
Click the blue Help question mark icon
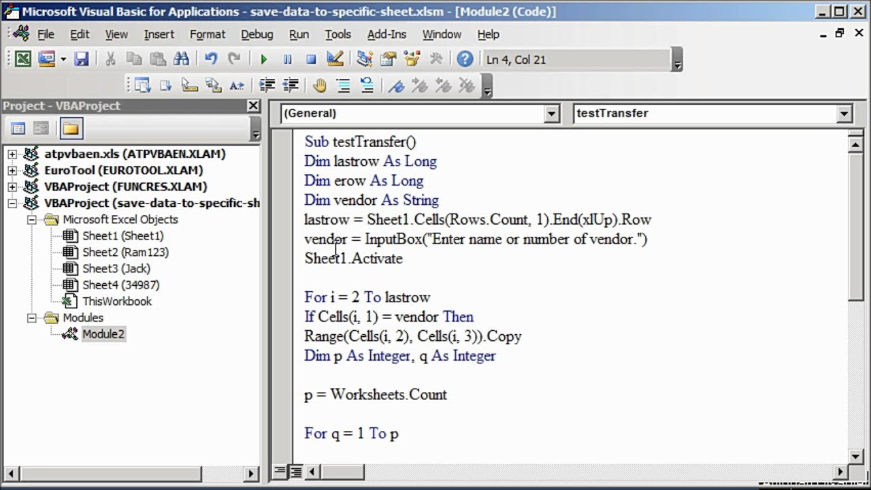click(x=465, y=59)
